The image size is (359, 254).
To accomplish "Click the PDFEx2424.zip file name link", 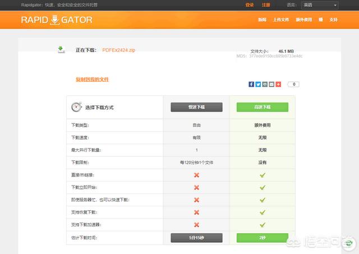I will 118,50.
